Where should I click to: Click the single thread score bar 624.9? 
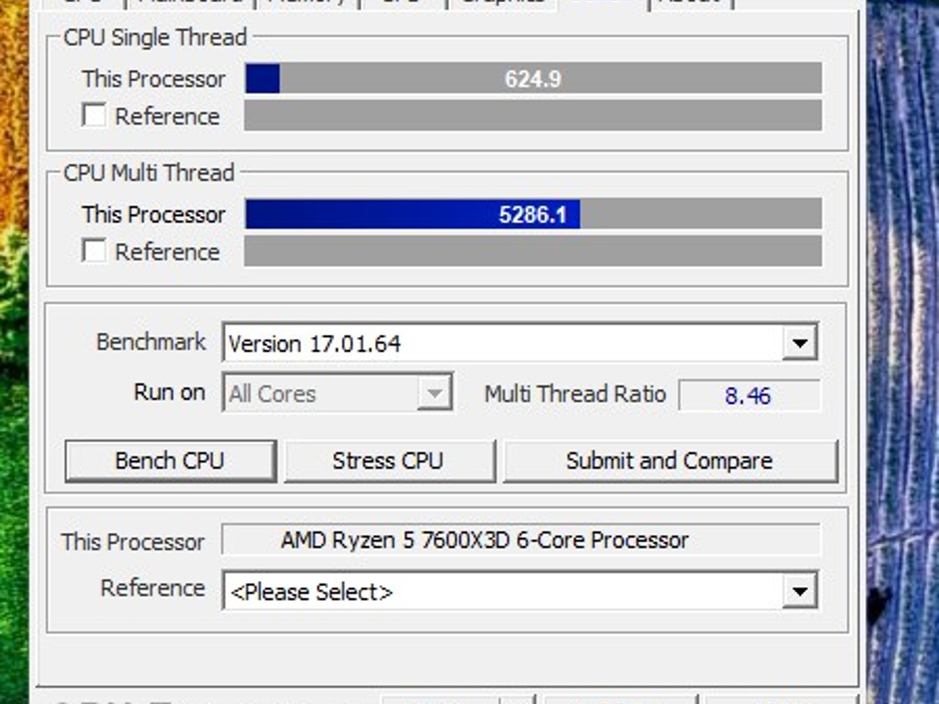click(x=533, y=78)
